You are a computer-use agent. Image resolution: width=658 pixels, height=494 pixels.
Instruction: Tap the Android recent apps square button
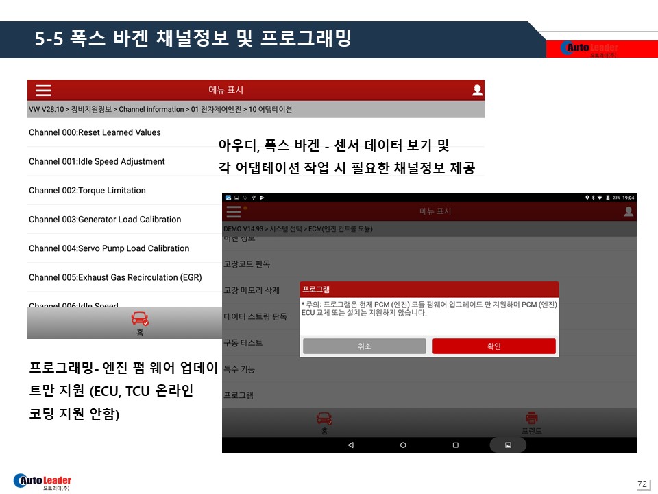455,445
